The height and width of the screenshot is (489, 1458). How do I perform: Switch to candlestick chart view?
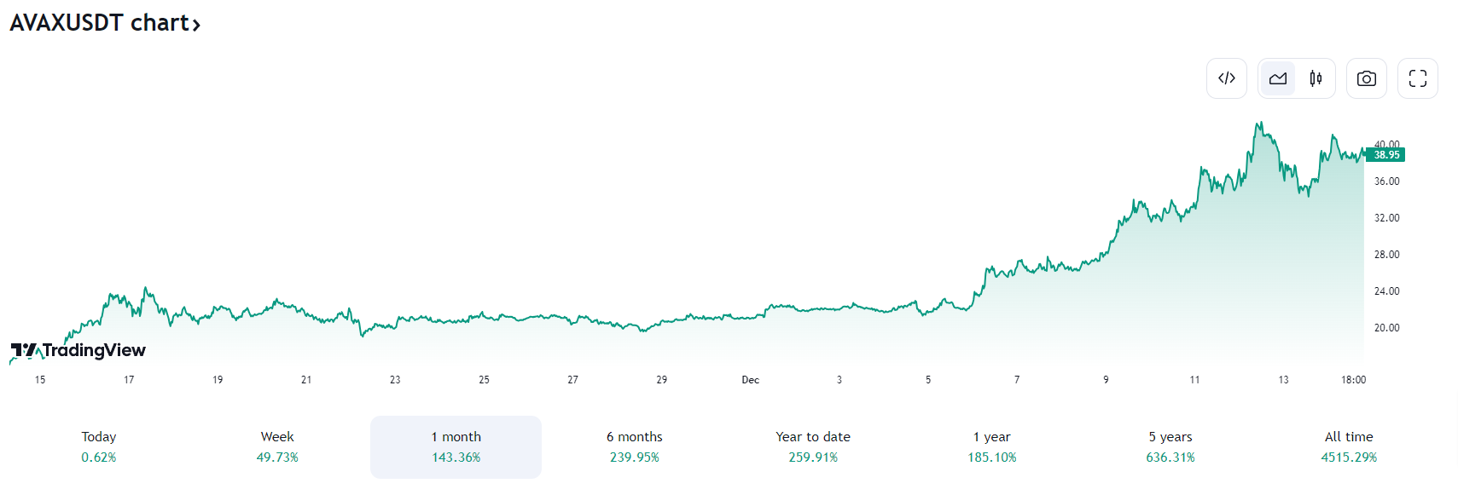1316,78
